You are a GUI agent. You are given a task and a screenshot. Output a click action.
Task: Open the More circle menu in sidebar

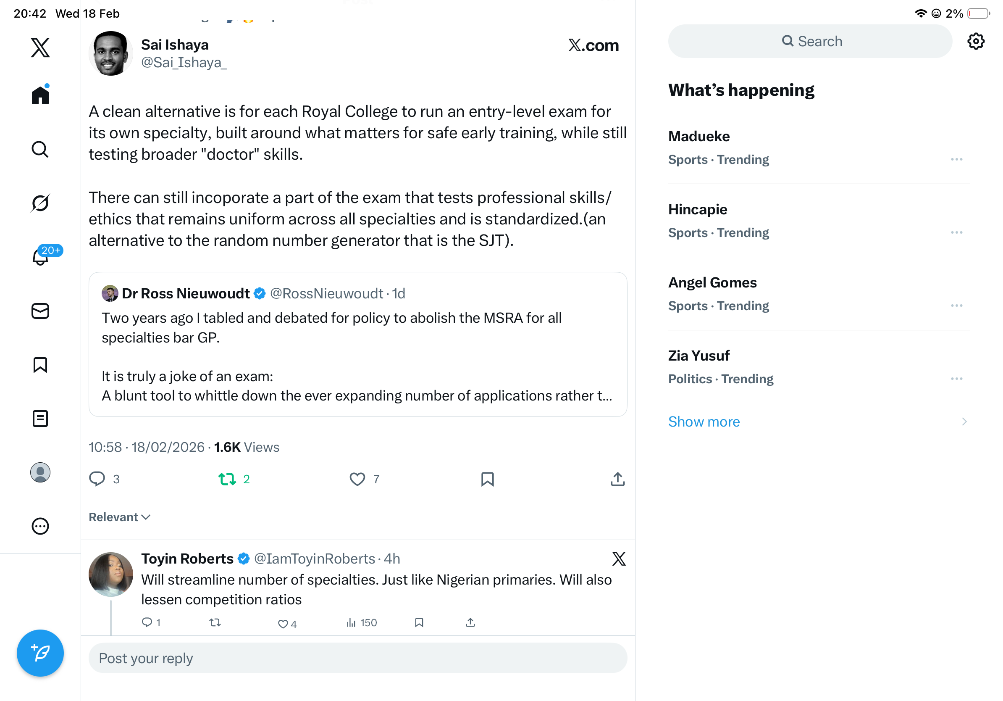[x=40, y=526]
